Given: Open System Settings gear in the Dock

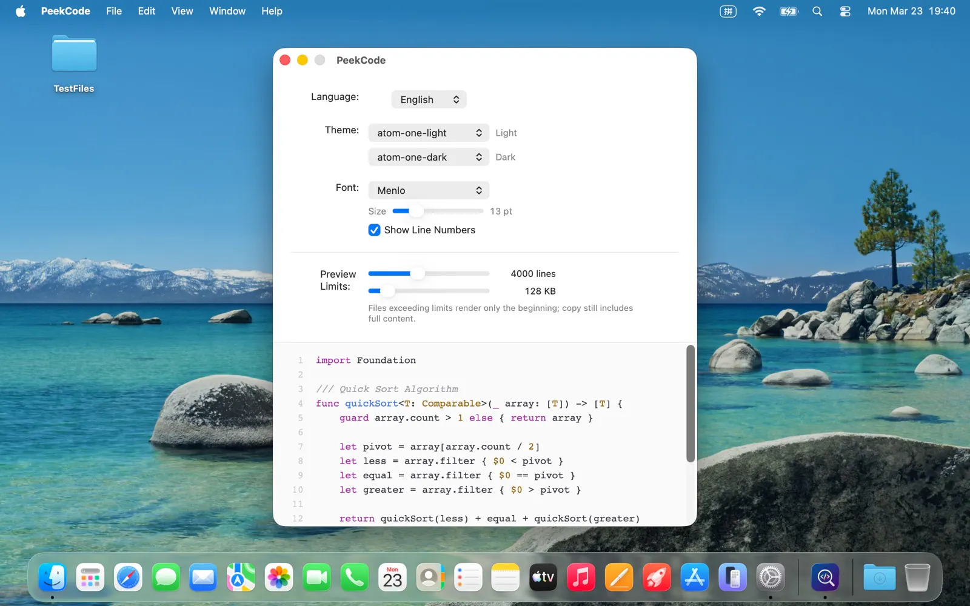Looking at the screenshot, I should click(x=770, y=578).
